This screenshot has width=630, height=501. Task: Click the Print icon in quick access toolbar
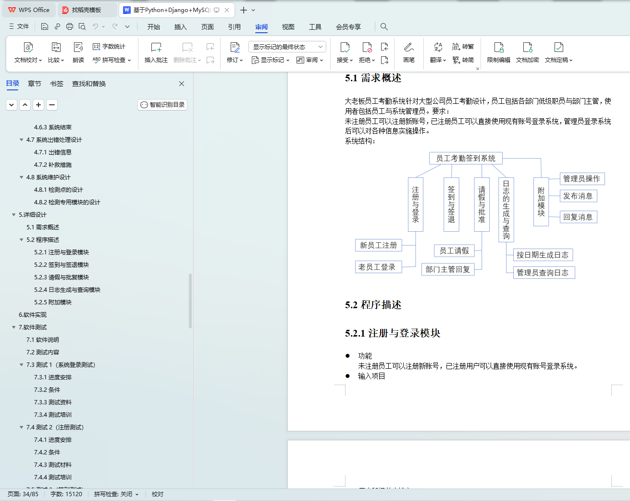pos(70,26)
